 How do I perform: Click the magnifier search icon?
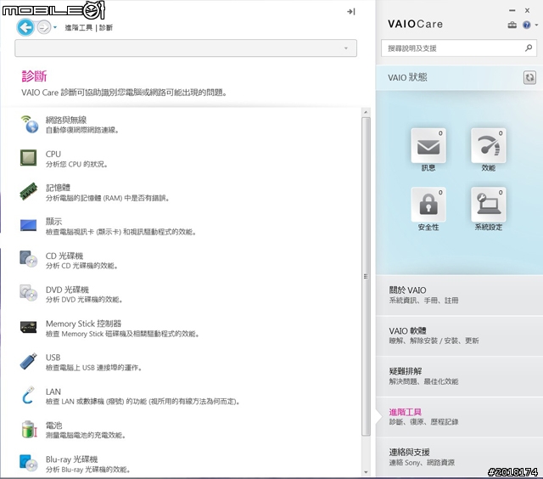[529, 48]
